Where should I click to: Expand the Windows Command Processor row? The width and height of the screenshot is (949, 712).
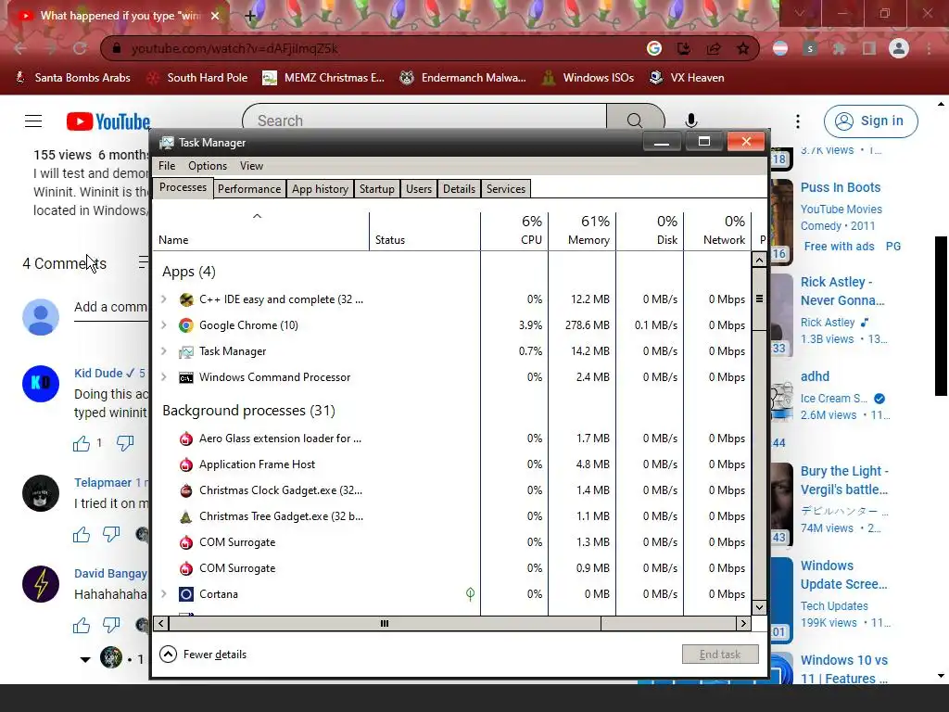pyautogui.click(x=163, y=377)
